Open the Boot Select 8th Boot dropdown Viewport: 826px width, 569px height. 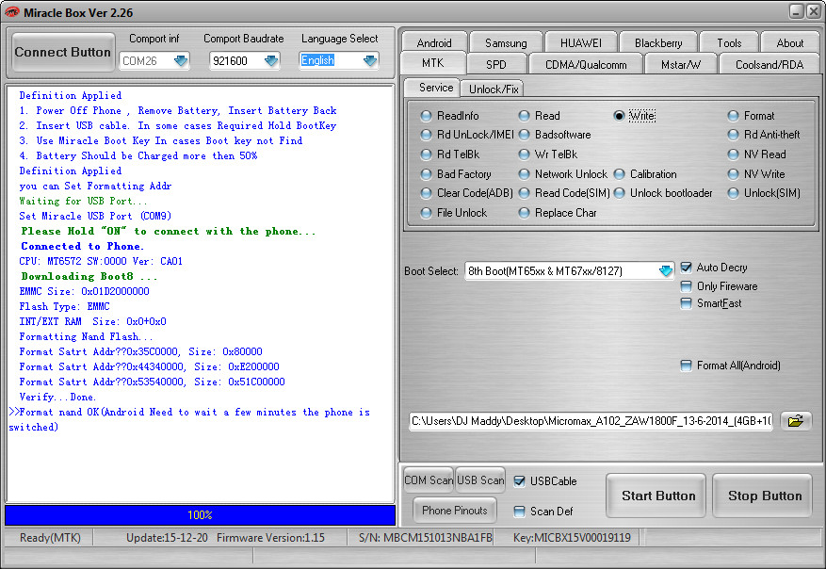[665, 270]
